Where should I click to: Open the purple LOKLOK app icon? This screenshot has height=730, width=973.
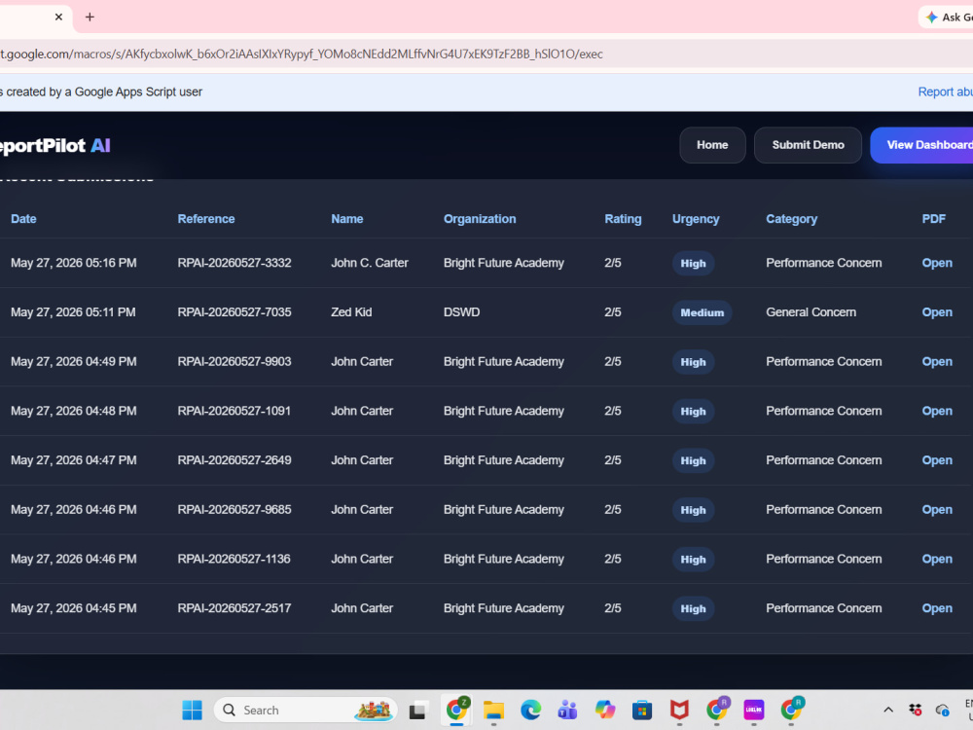754,710
